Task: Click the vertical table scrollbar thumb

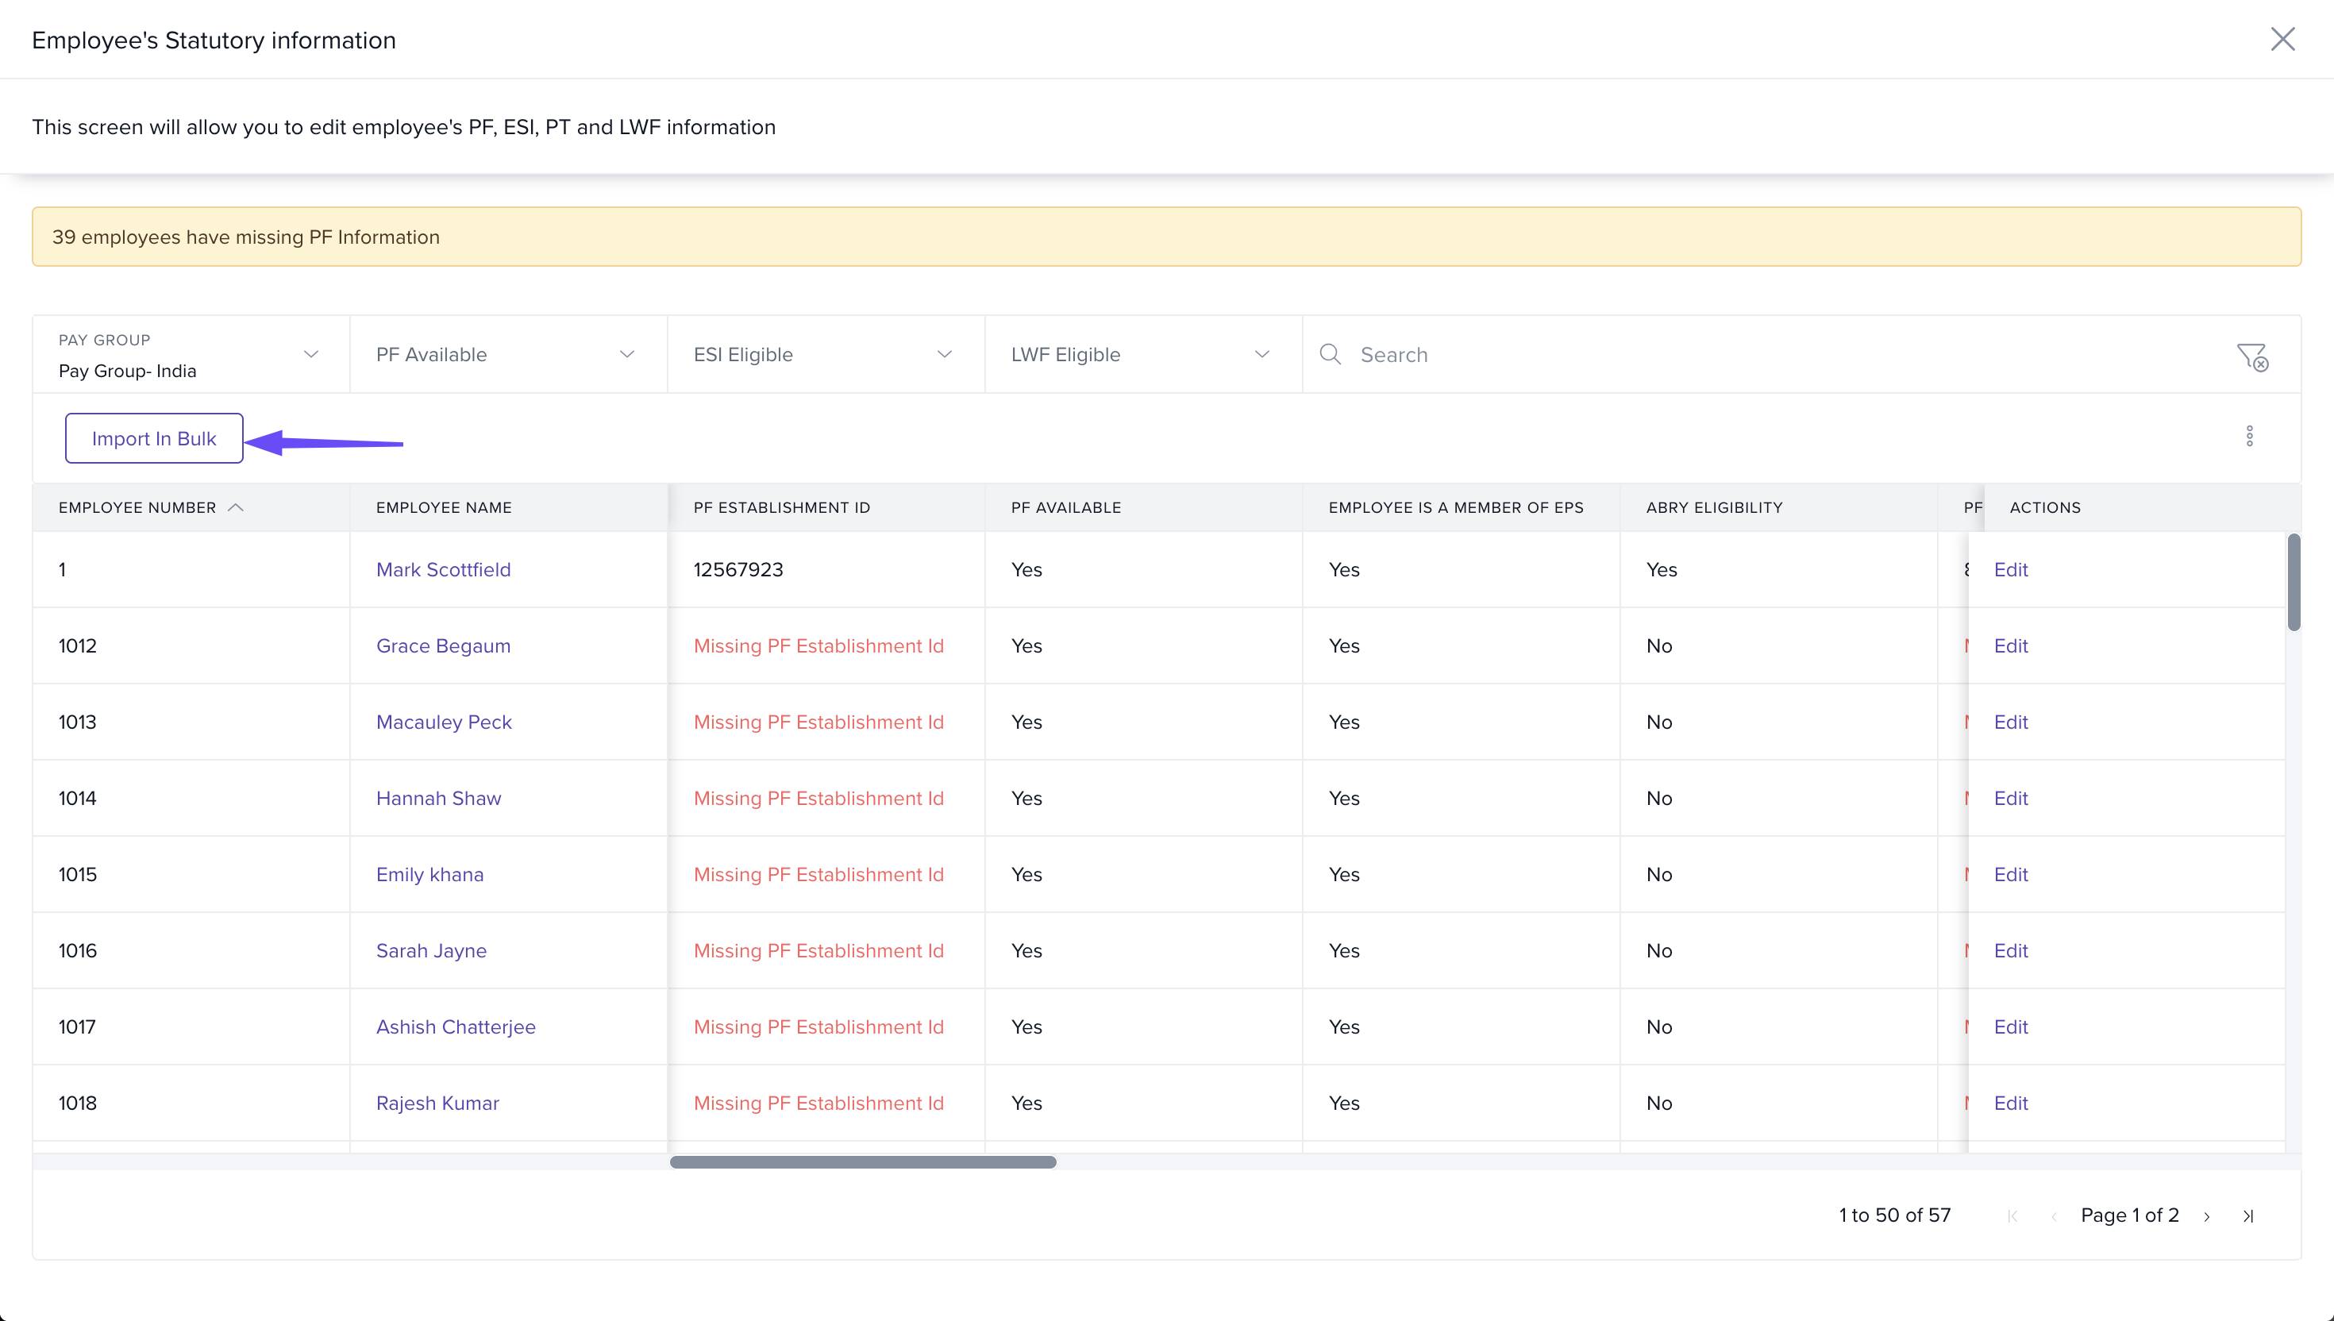Action: (2294, 583)
